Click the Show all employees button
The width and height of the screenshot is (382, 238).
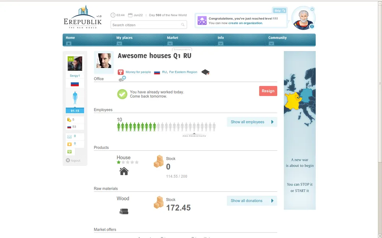(x=252, y=122)
